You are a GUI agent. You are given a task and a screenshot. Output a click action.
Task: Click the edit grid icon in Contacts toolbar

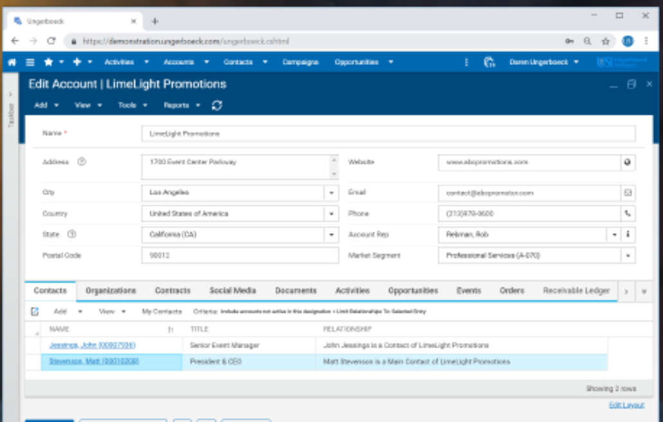point(35,312)
